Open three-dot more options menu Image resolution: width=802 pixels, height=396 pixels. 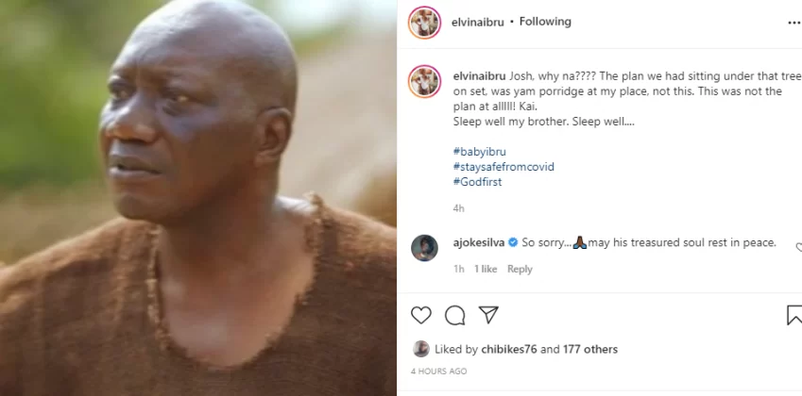coord(793,22)
